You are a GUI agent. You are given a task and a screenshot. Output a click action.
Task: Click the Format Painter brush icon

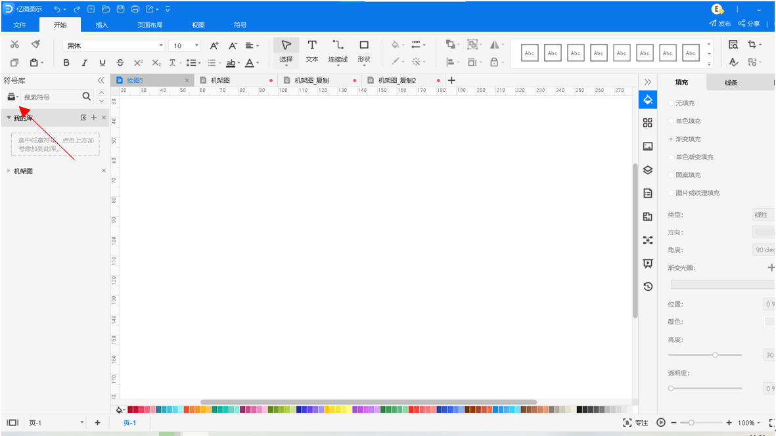36,45
